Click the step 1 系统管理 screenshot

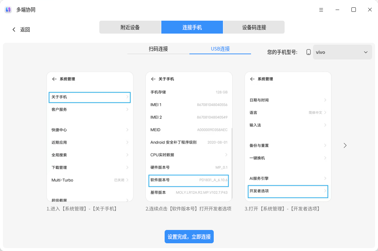90,137
